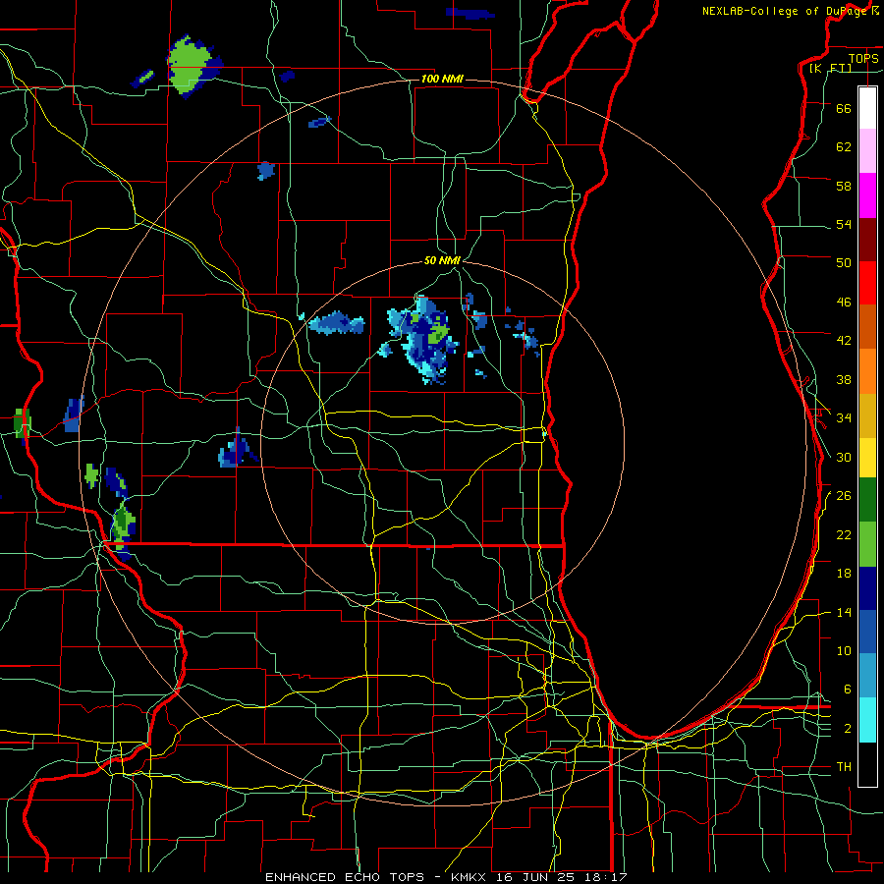Select the "58" legend label
Image resolution: width=884 pixels, height=884 pixels.
coord(844,186)
